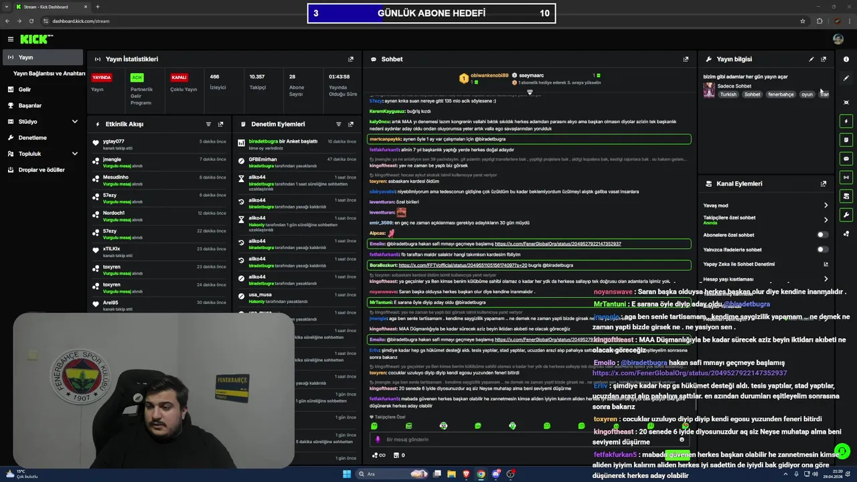Click the focus frame icon in right sidebar
The height and width of the screenshot is (482, 857).
pos(846,102)
